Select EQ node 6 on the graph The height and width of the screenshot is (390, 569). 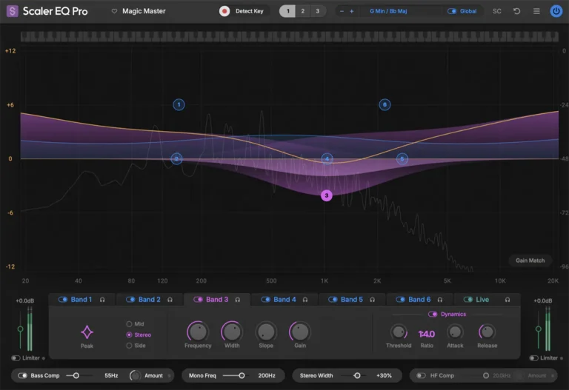pyautogui.click(x=385, y=105)
